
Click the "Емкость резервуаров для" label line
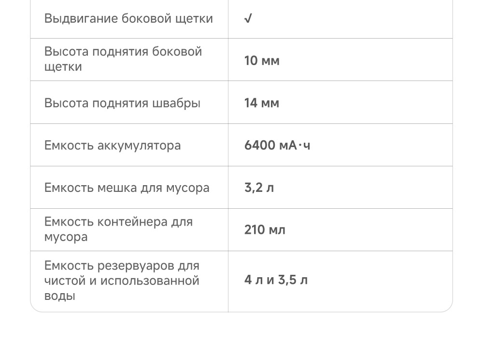pyautogui.click(x=122, y=266)
